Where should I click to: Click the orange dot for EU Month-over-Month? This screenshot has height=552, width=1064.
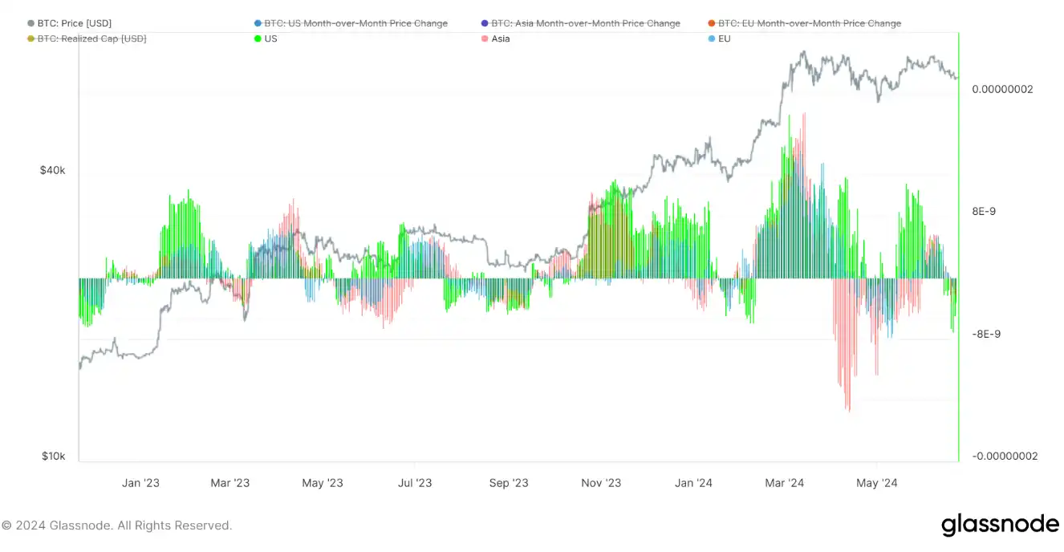coord(711,23)
